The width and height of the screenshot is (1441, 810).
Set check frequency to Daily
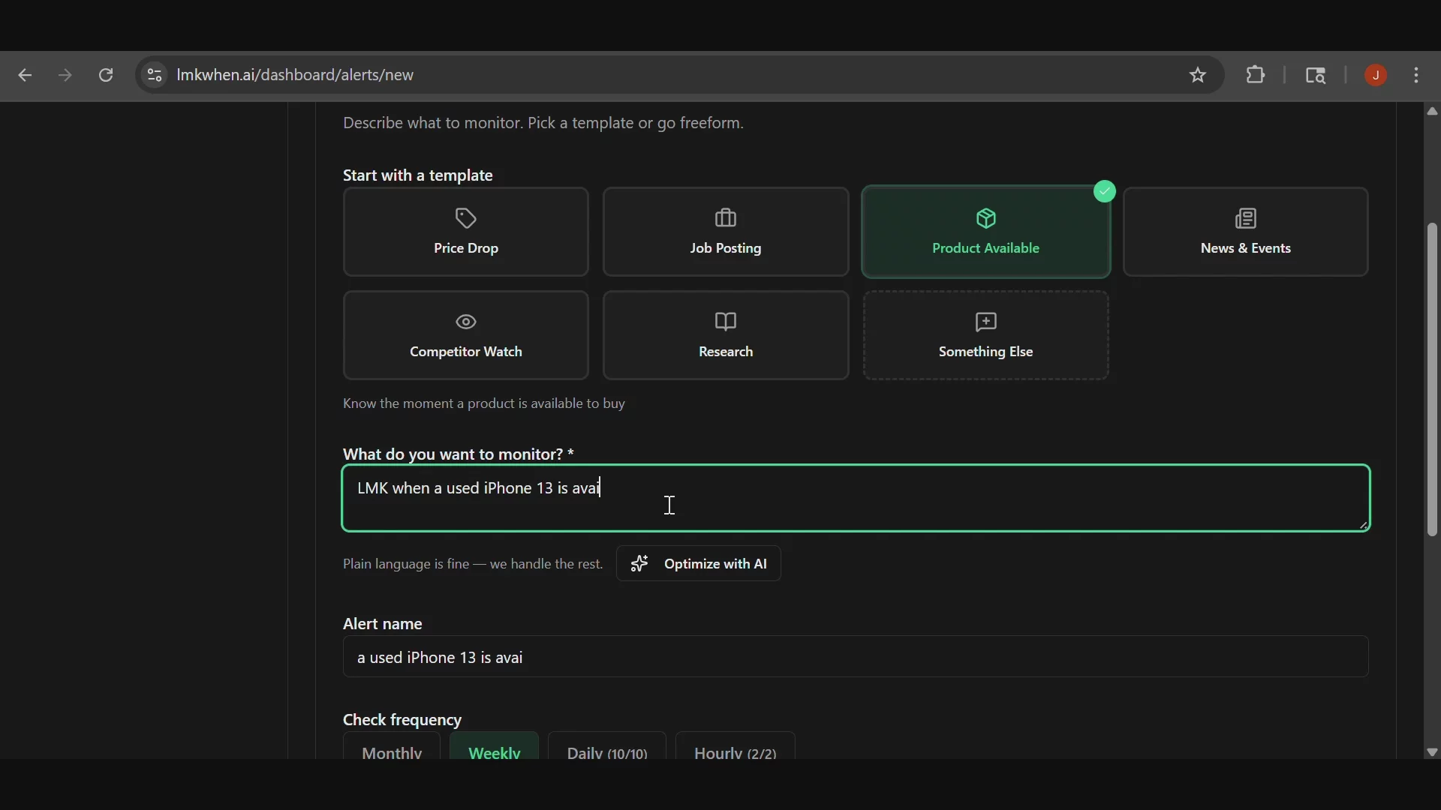coord(606,750)
